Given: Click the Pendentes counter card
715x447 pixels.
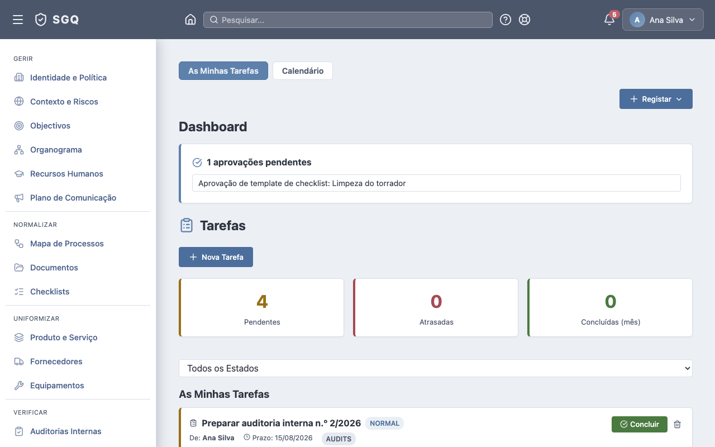Looking at the screenshot, I should 261,308.
